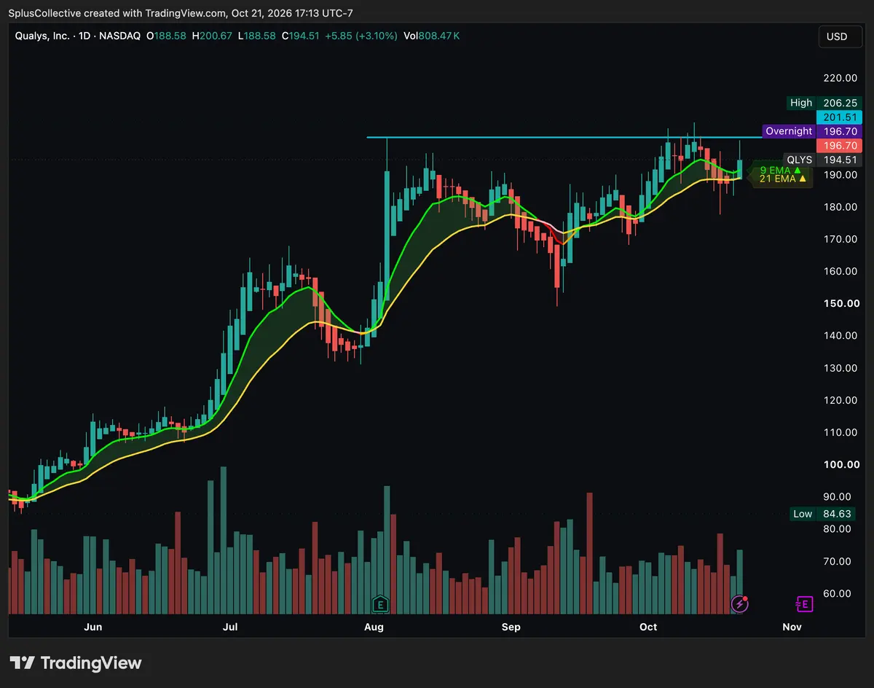This screenshot has height=688, width=874.
Task: Click the August earnings E marker
Action: click(x=379, y=603)
